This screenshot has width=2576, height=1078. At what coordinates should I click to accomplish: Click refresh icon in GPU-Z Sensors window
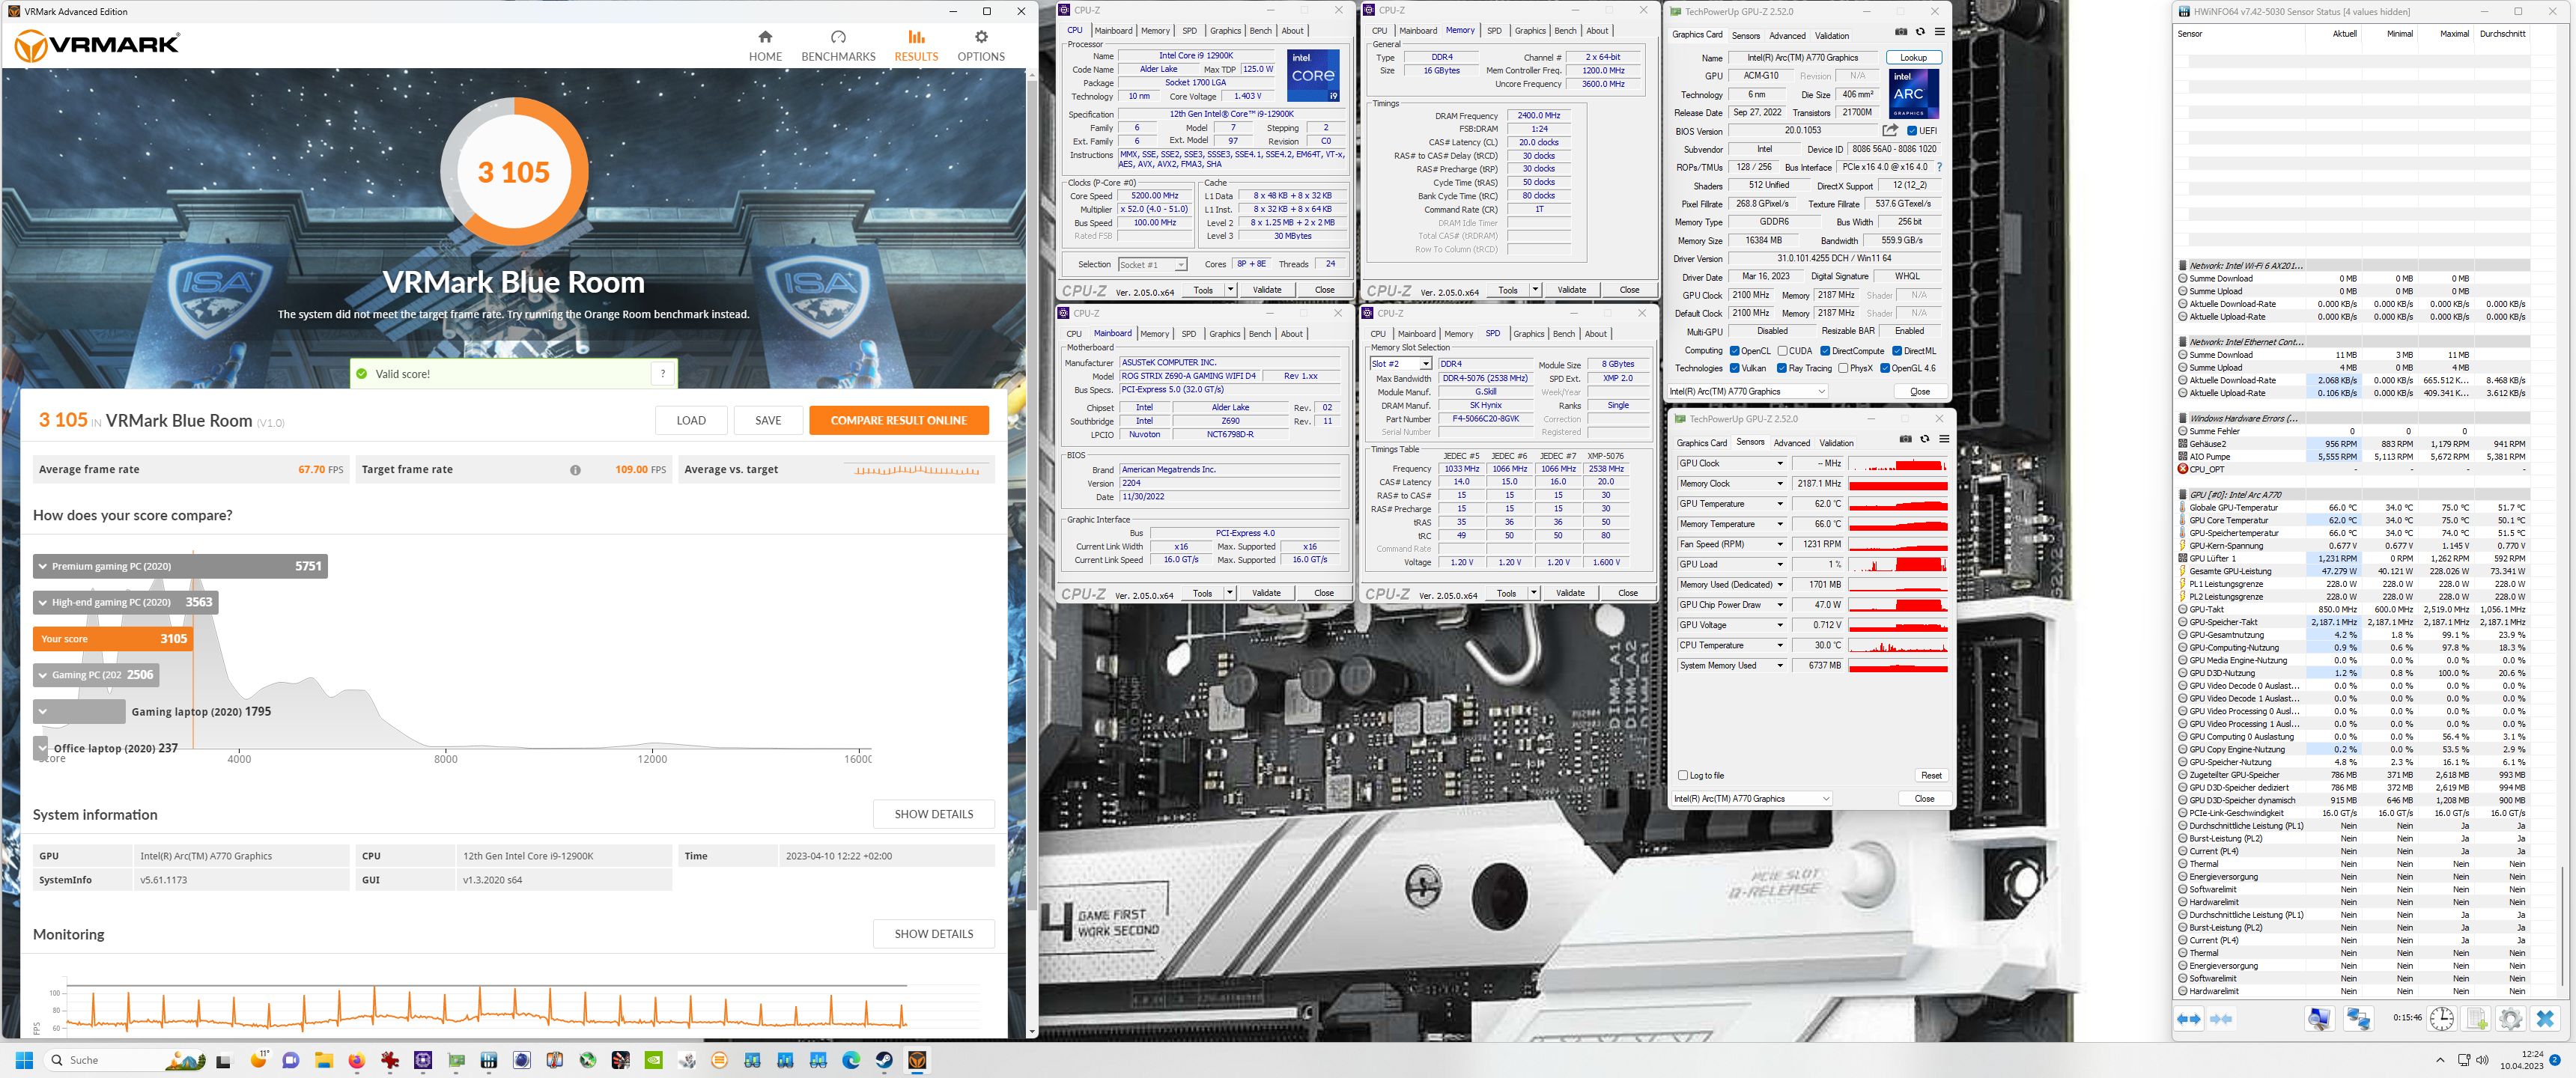[1925, 439]
